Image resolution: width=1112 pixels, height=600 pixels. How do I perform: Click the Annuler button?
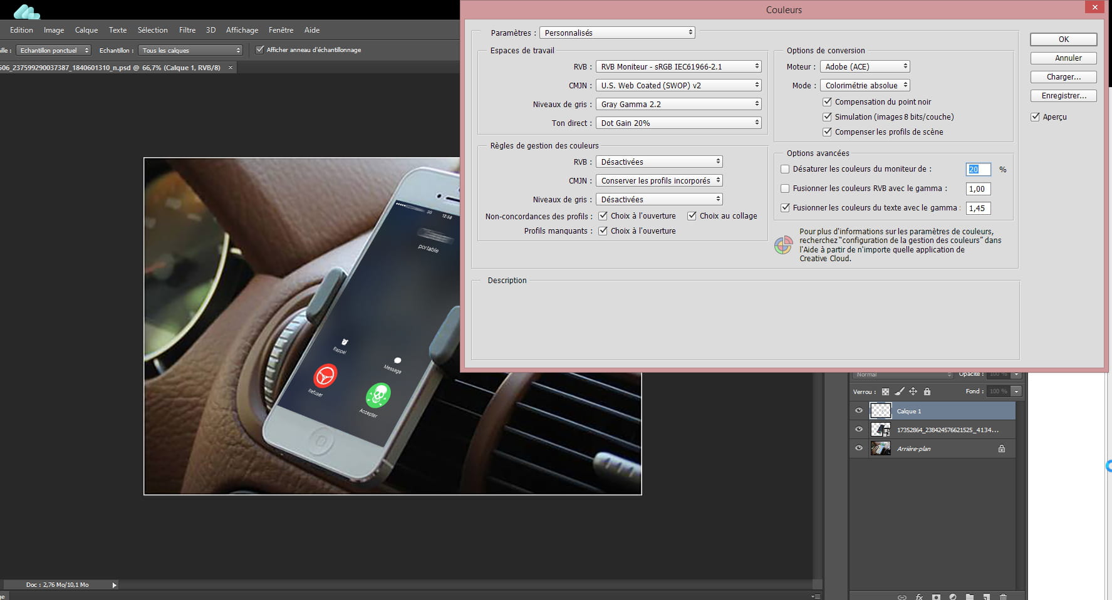[x=1064, y=58]
